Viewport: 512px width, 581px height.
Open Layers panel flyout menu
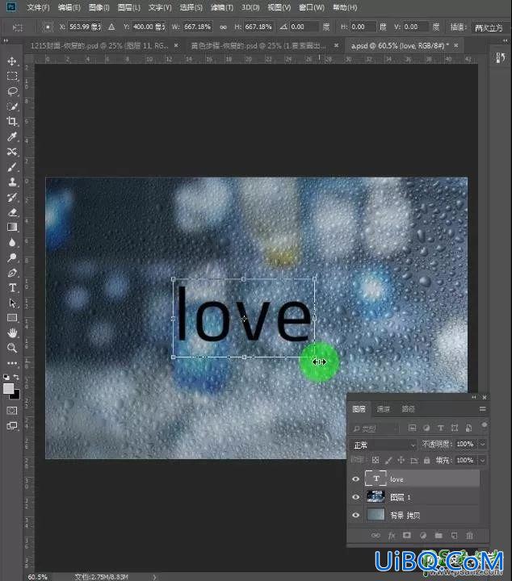tap(482, 409)
